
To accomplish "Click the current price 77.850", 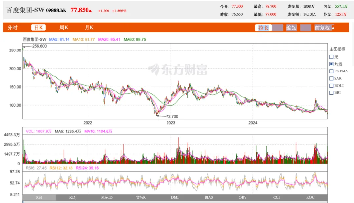I will (79, 10).
